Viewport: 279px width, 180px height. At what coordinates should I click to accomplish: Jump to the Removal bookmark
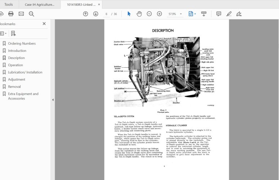point(14,87)
